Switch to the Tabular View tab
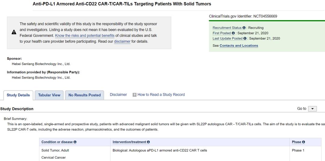 tap(49, 95)
